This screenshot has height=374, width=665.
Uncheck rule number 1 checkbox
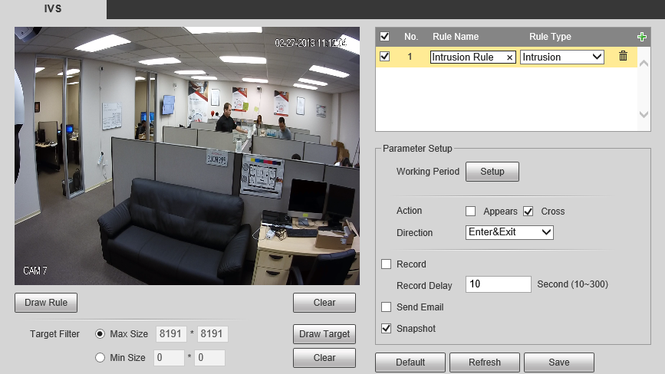coord(385,57)
